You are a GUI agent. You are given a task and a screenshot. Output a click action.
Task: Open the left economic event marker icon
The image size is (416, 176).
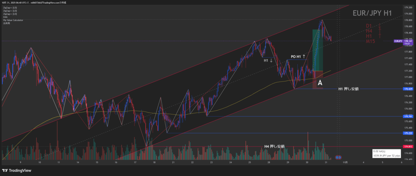coord(337,157)
